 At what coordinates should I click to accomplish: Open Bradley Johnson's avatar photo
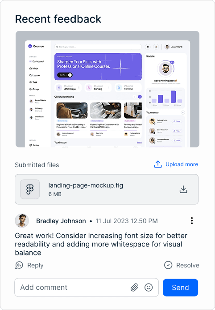22,221
